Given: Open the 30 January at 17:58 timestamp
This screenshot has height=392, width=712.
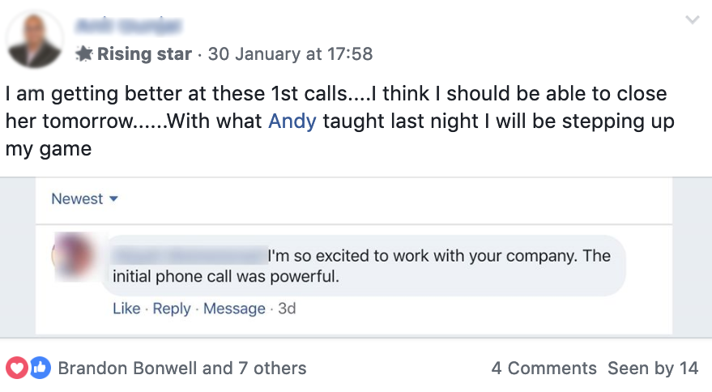Looking at the screenshot, I should tap(290, 54).
